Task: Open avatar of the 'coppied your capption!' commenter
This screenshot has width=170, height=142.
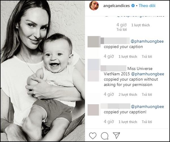Action: point(93,110)
